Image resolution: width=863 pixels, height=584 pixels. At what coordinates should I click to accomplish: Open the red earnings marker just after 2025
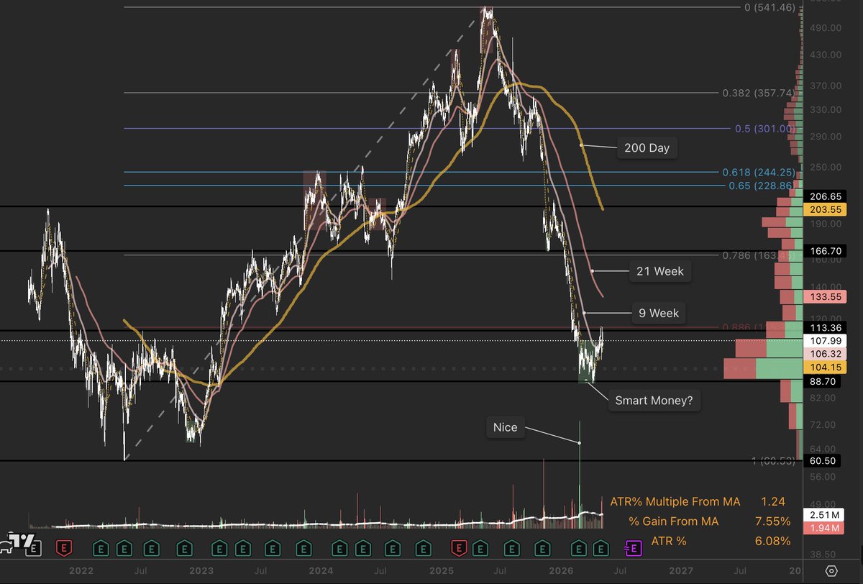(460, 548)
